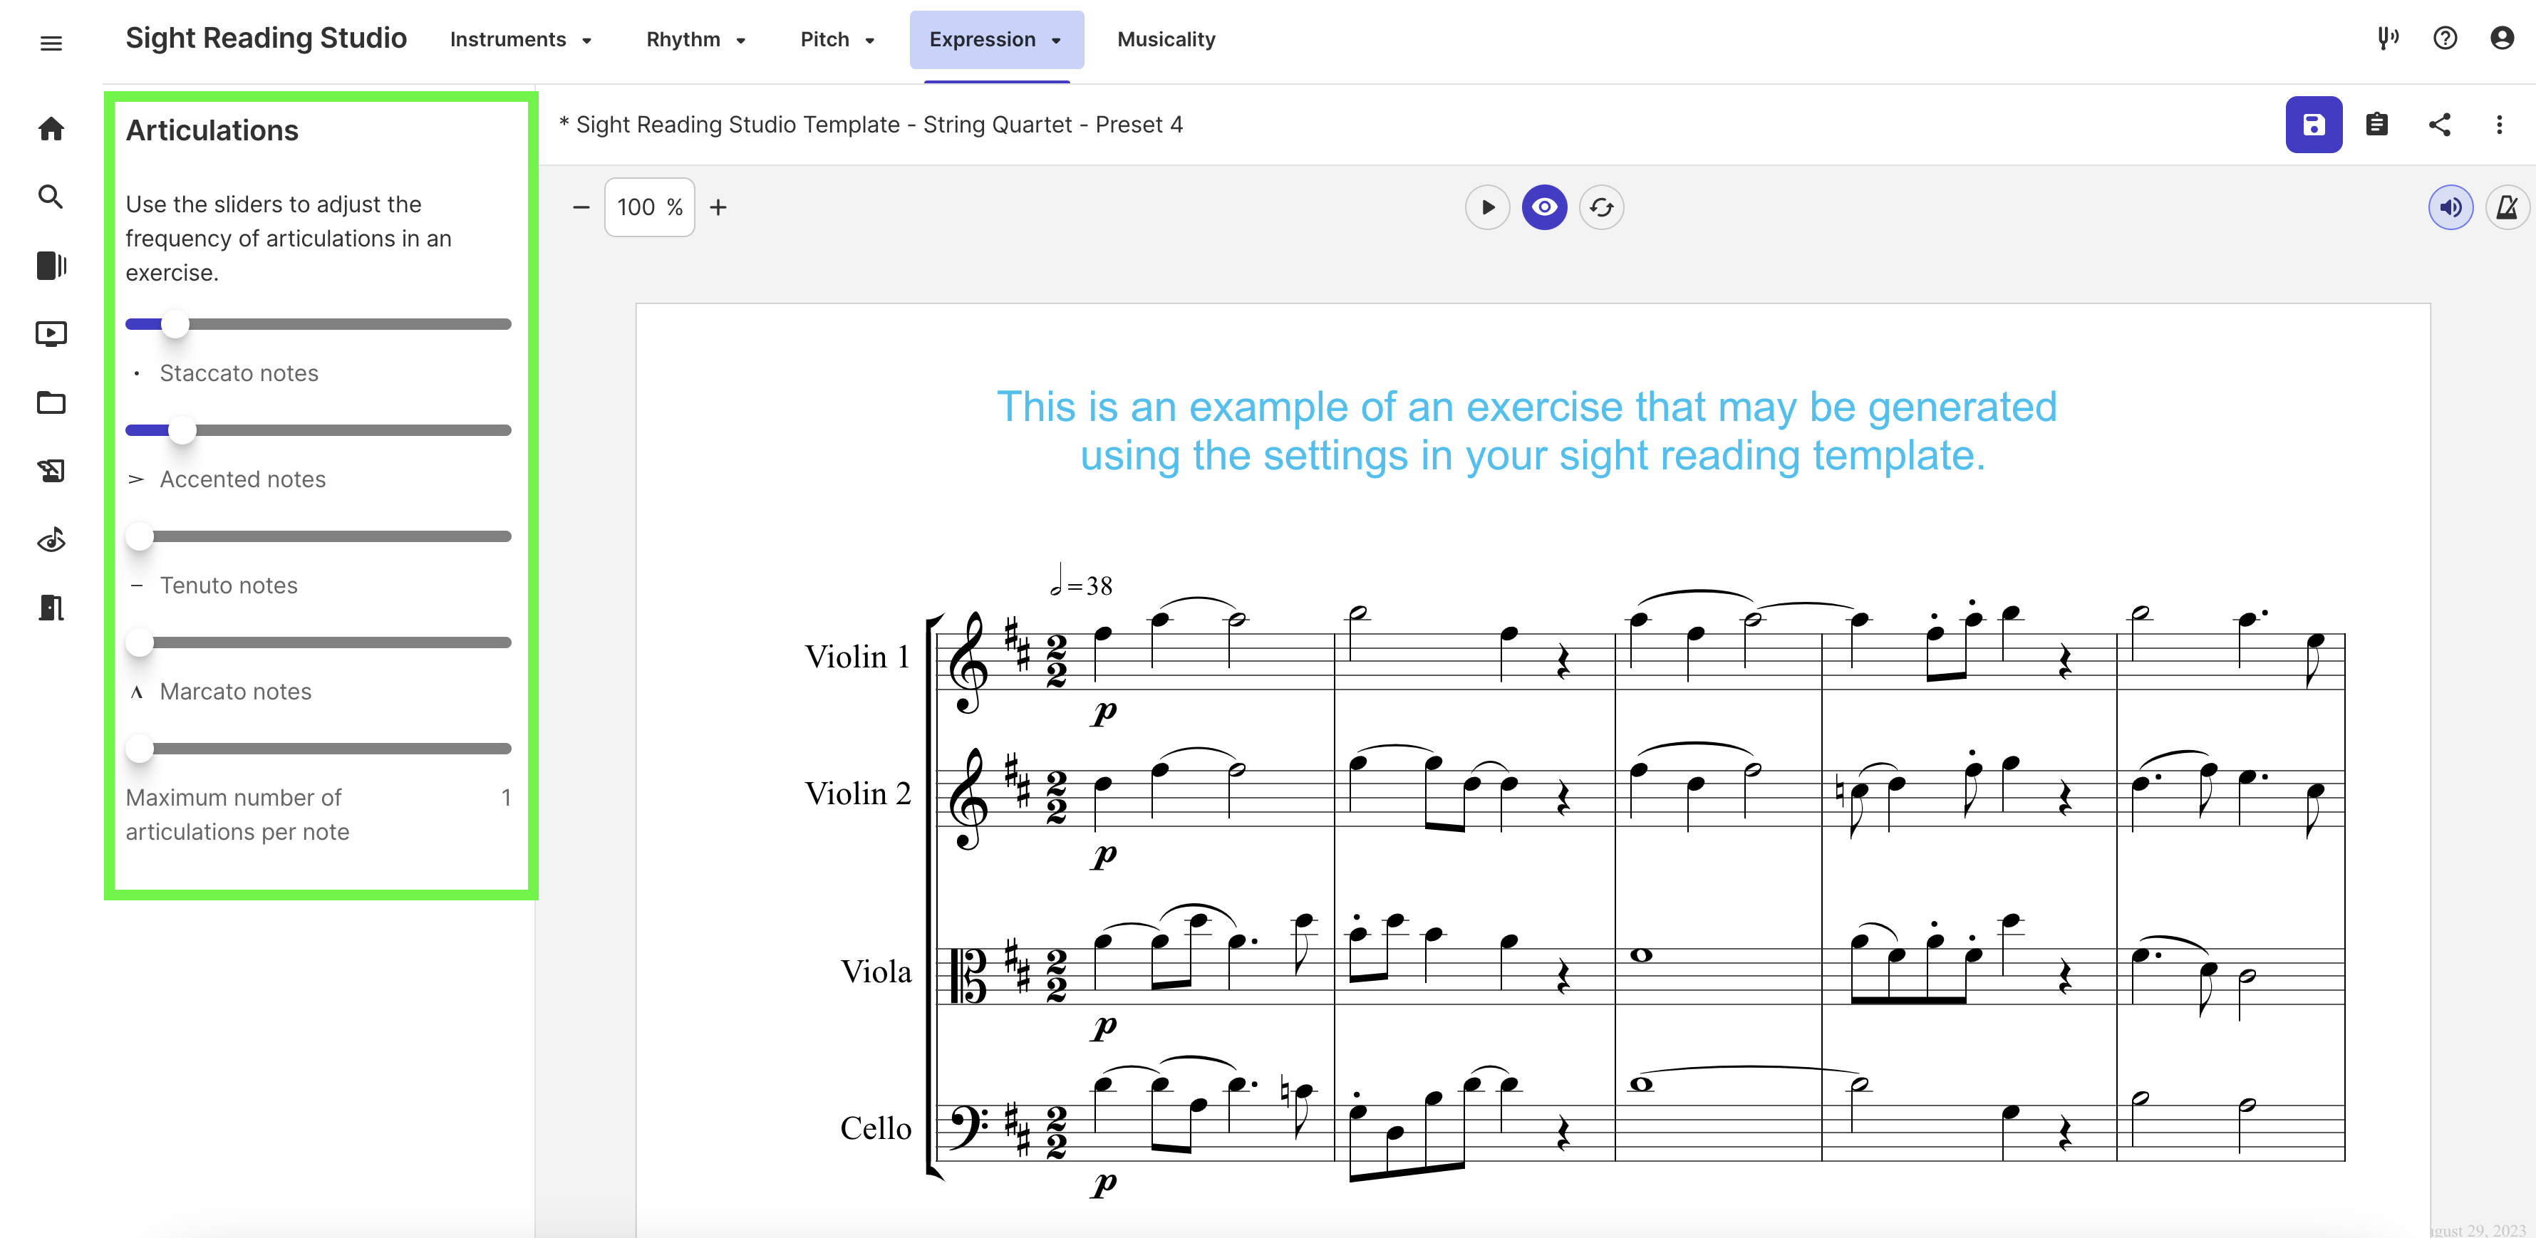2536x1238 pixels.
Task: Zoom in with the plus button
Action: point(719,208)
